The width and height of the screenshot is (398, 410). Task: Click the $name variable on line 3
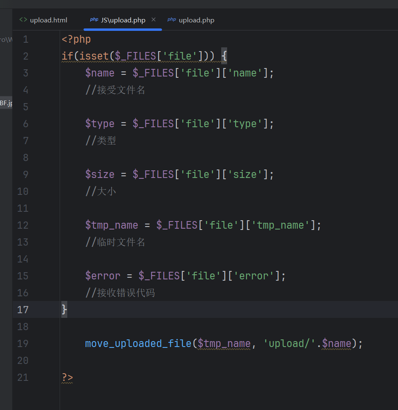100,73
